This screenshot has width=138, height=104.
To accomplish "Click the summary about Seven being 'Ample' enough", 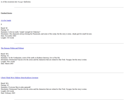I will point(20,32).
